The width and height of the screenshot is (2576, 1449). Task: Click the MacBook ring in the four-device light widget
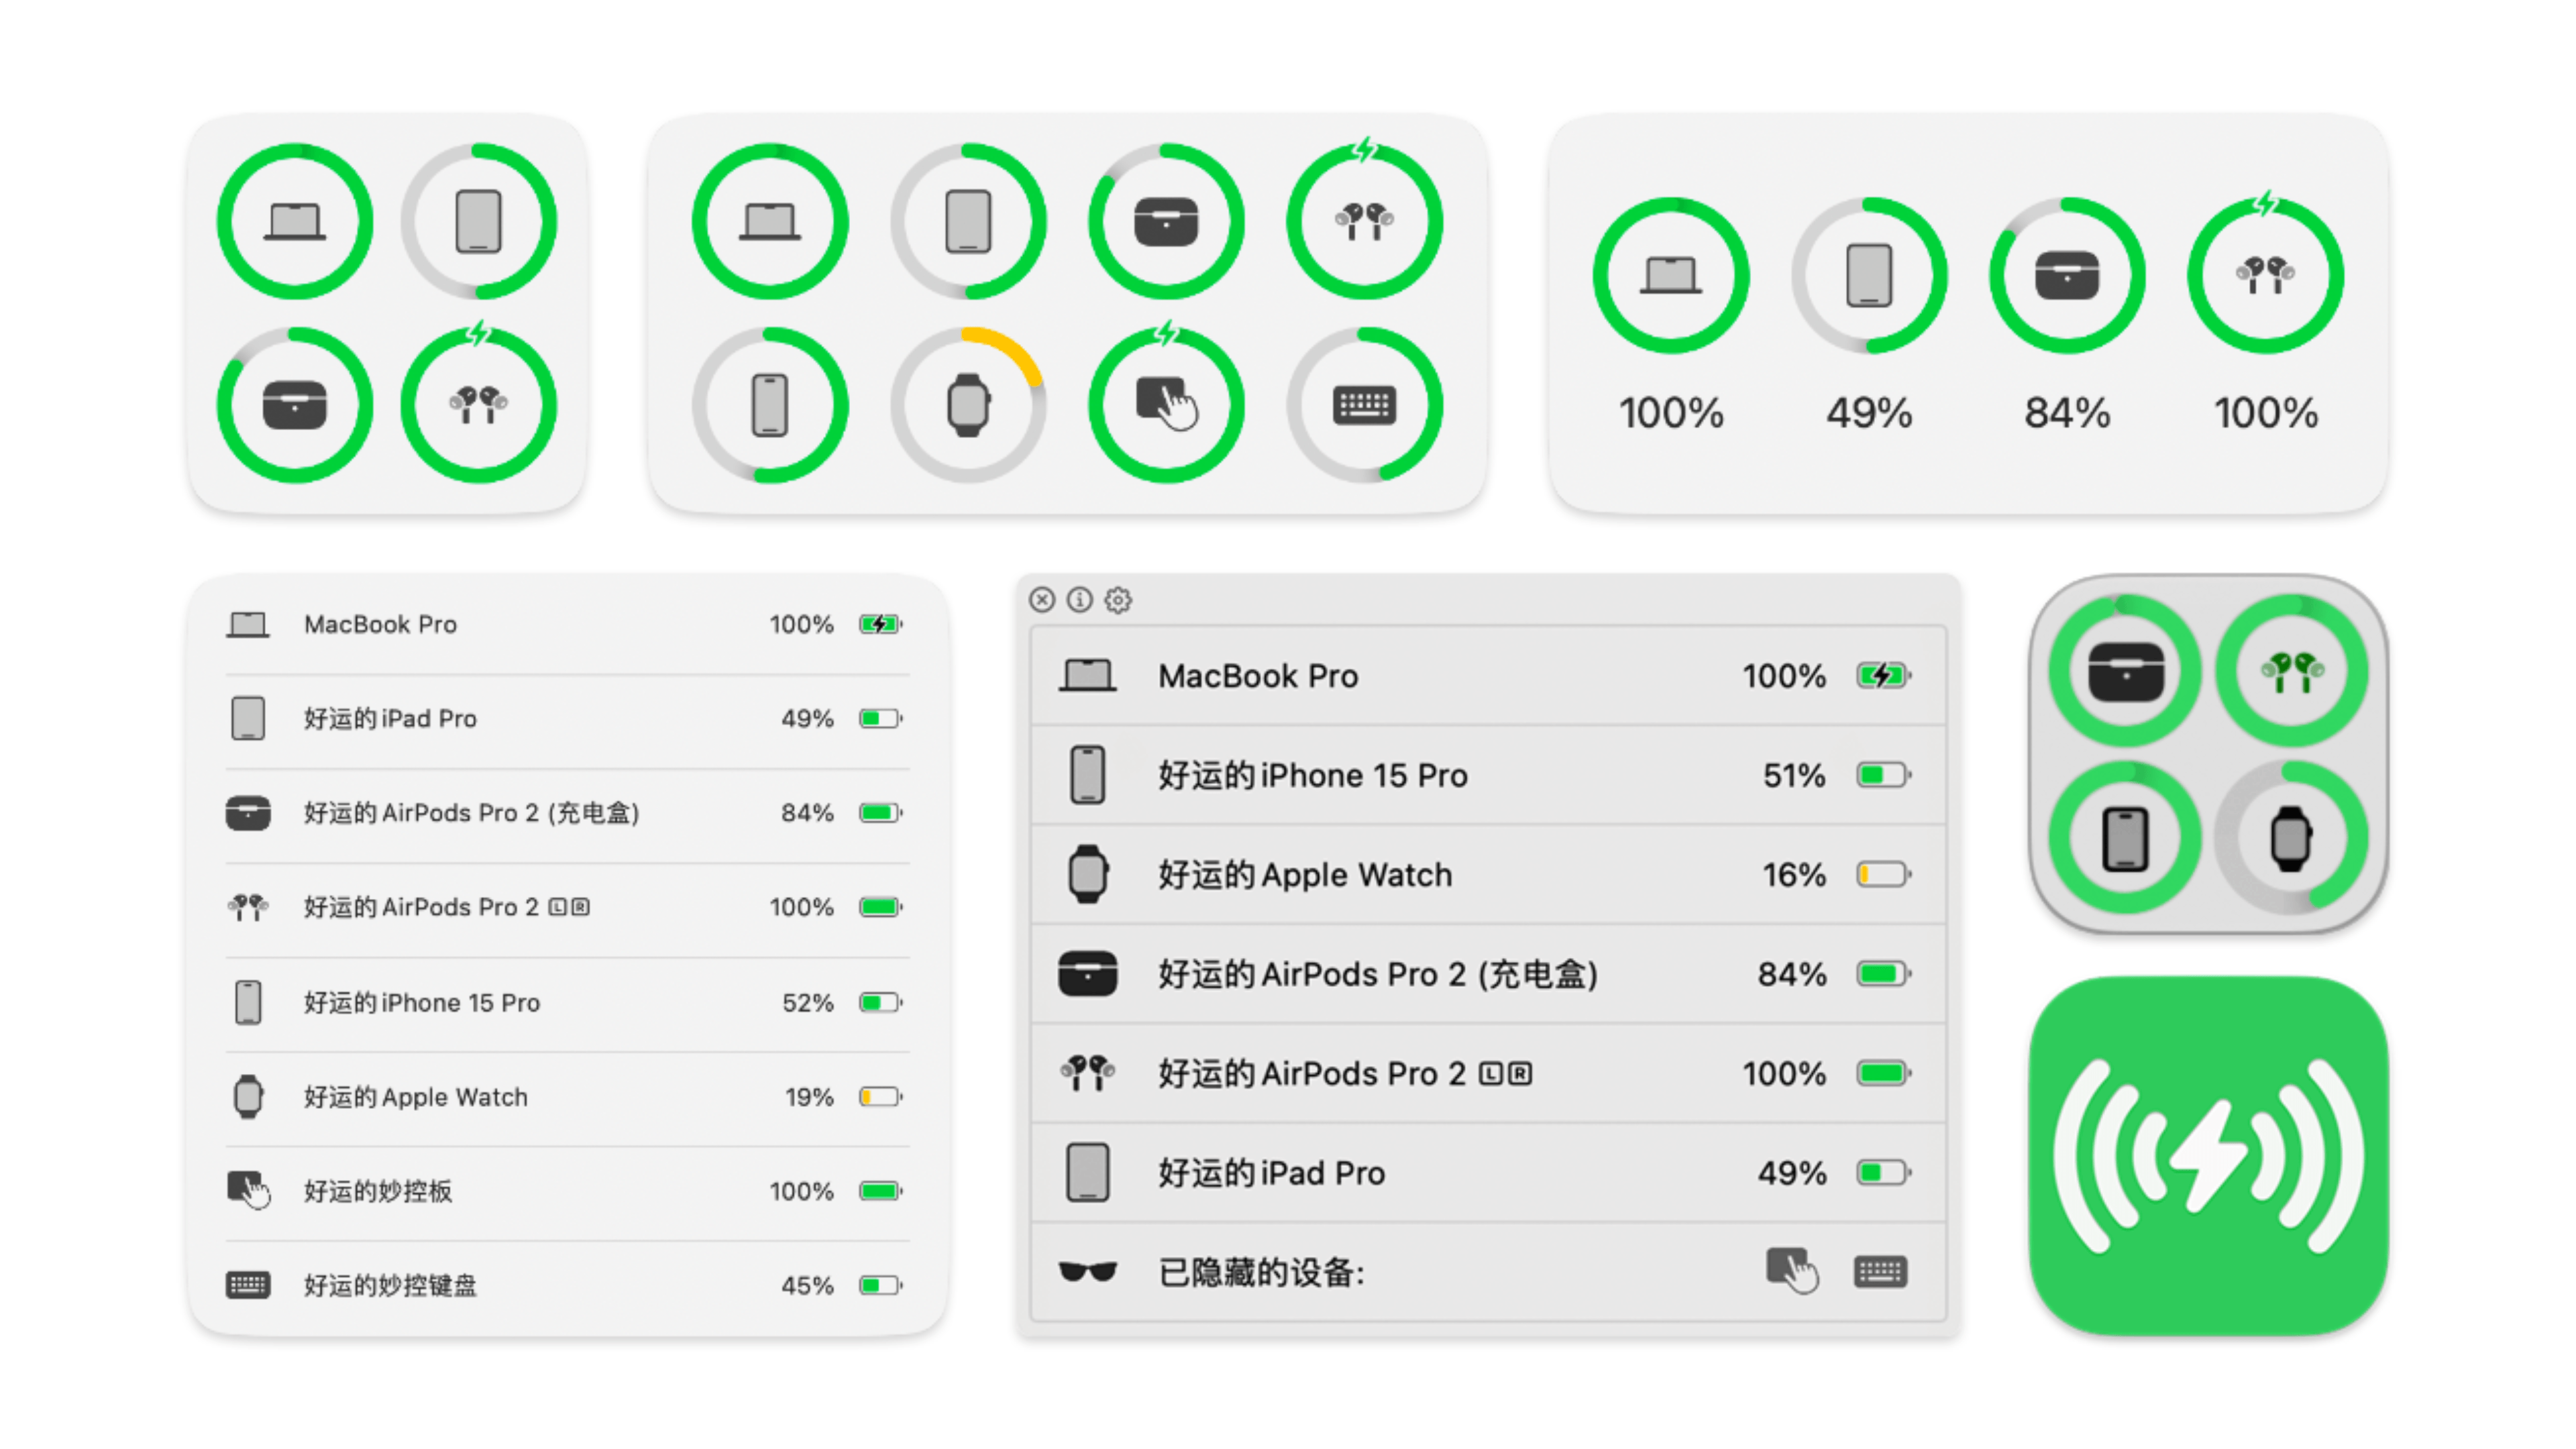coord(295,221)
